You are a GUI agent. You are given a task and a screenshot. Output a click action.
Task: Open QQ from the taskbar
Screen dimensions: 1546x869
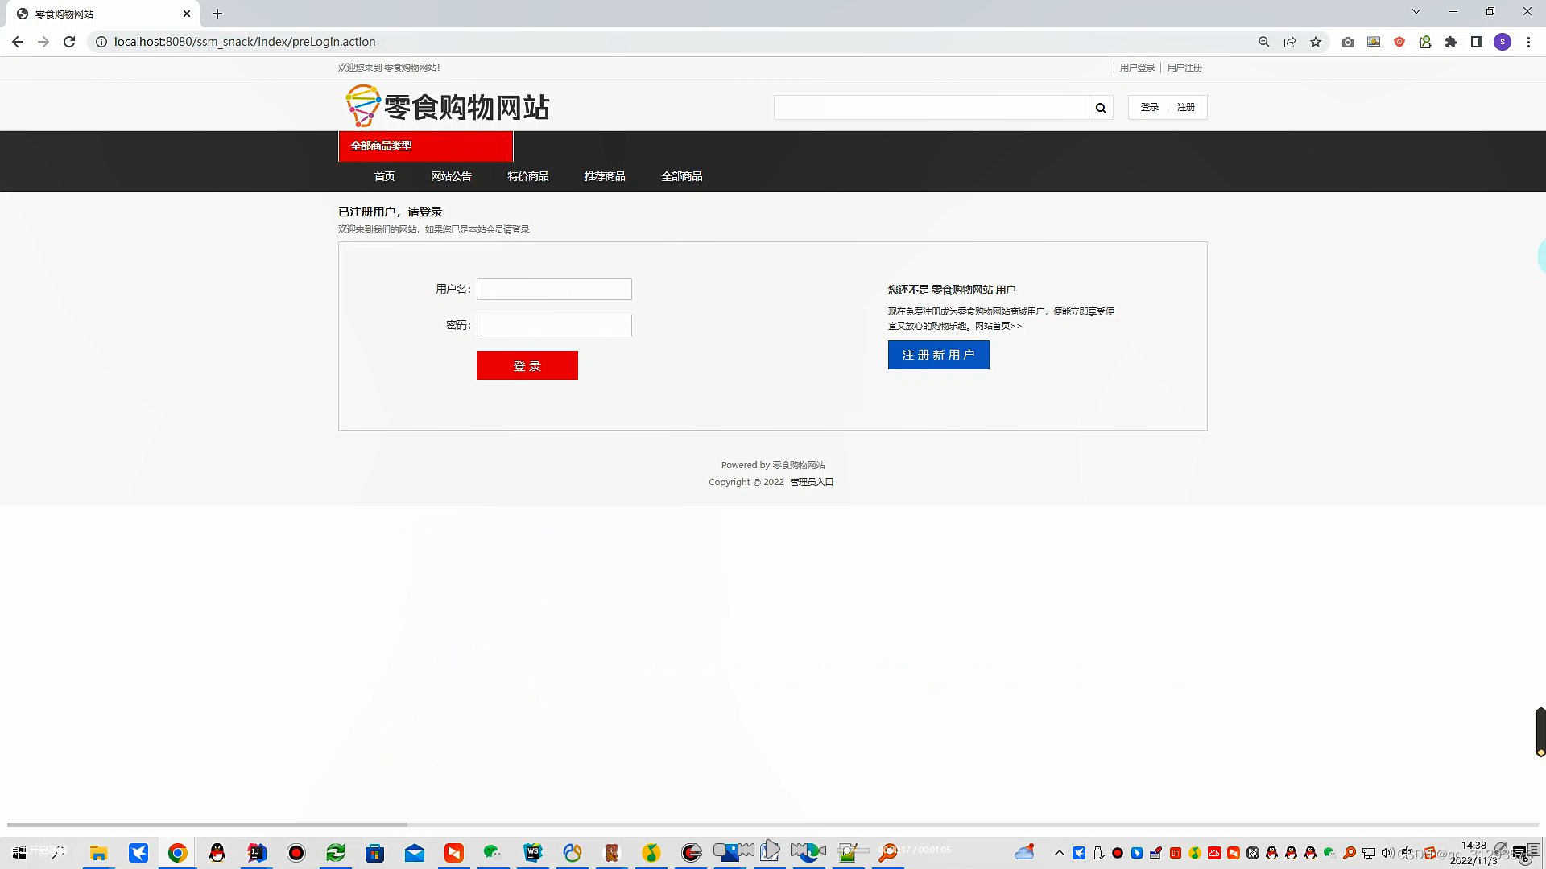coord(217,853)
